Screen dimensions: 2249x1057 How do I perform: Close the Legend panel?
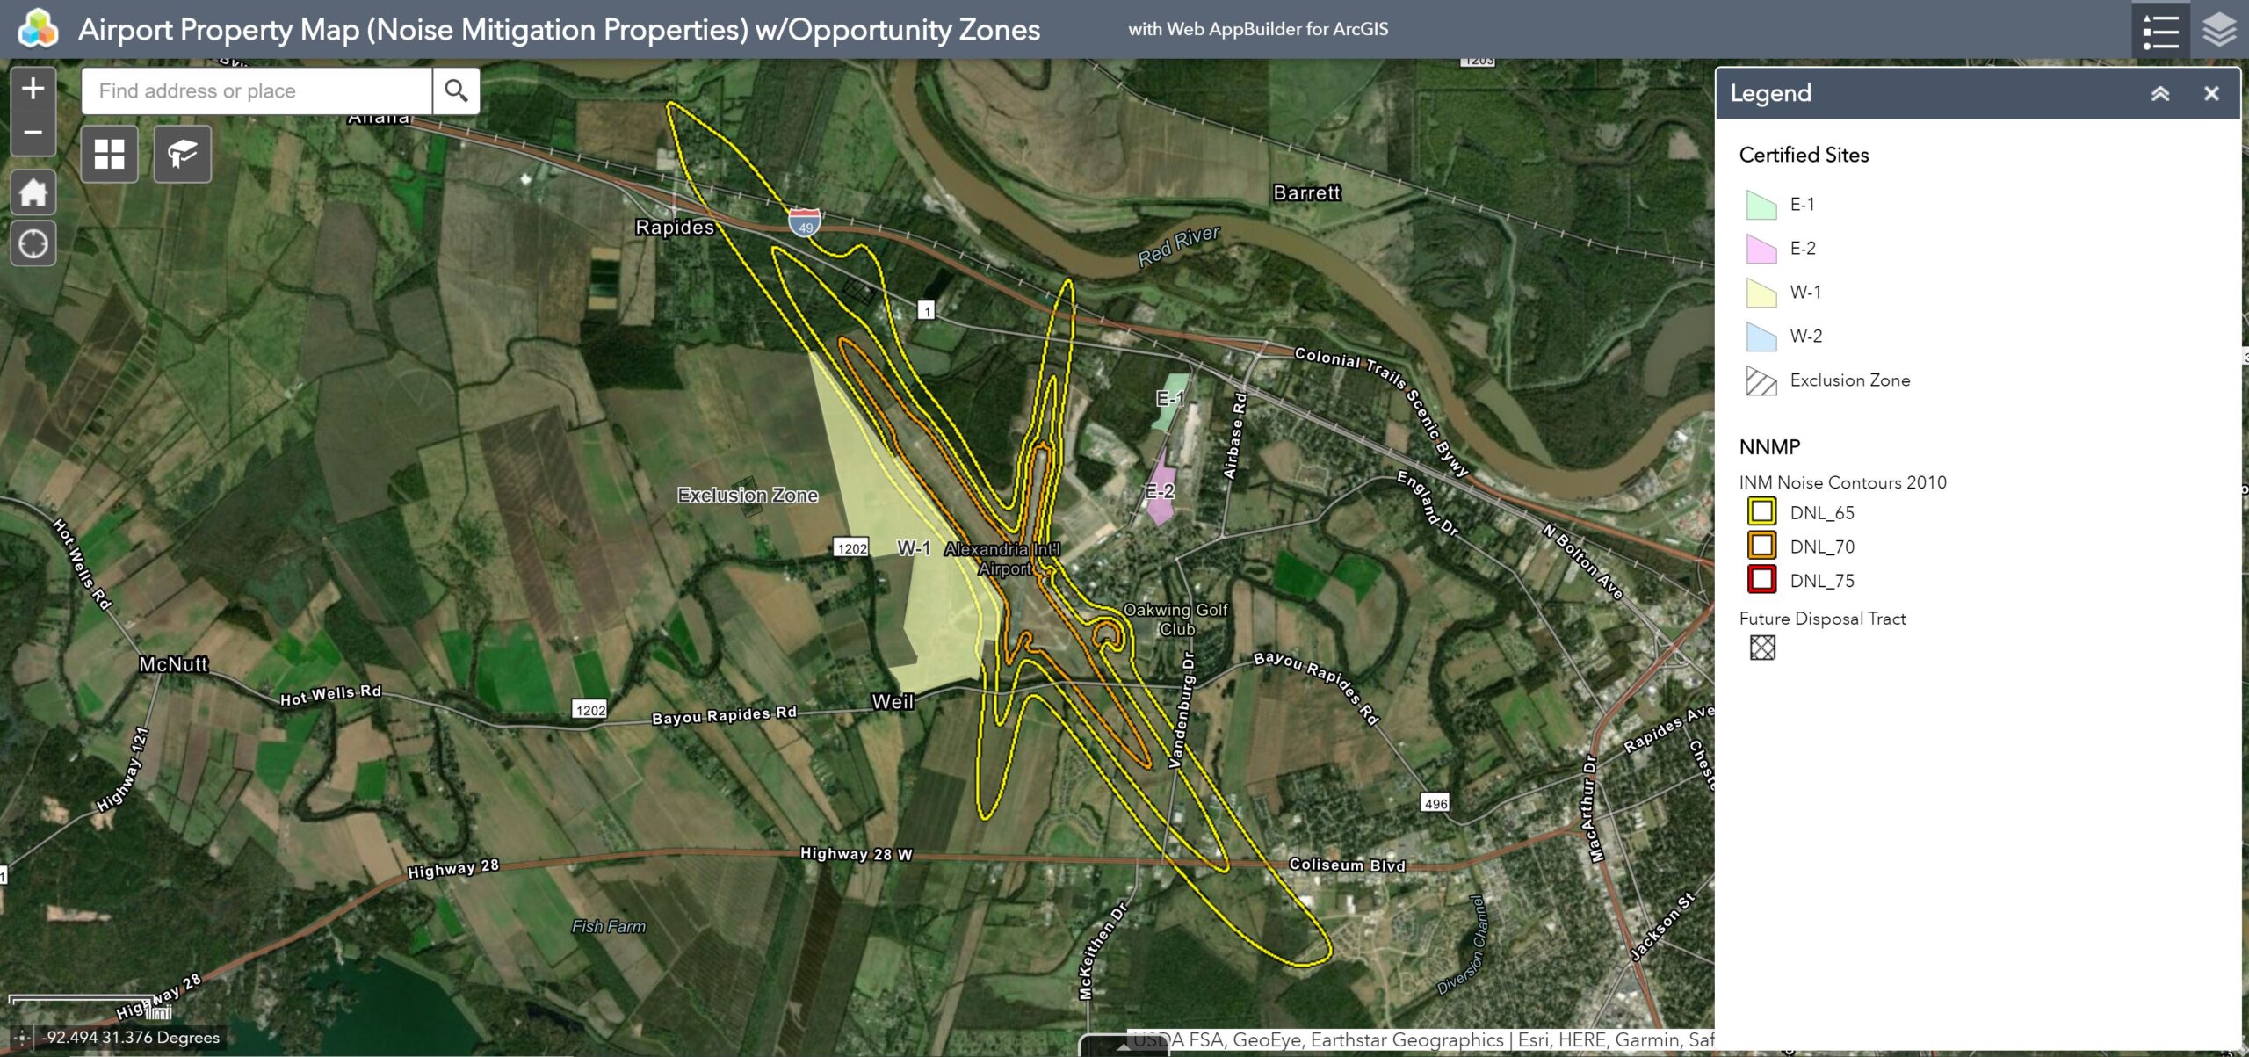pos(2211,93)
